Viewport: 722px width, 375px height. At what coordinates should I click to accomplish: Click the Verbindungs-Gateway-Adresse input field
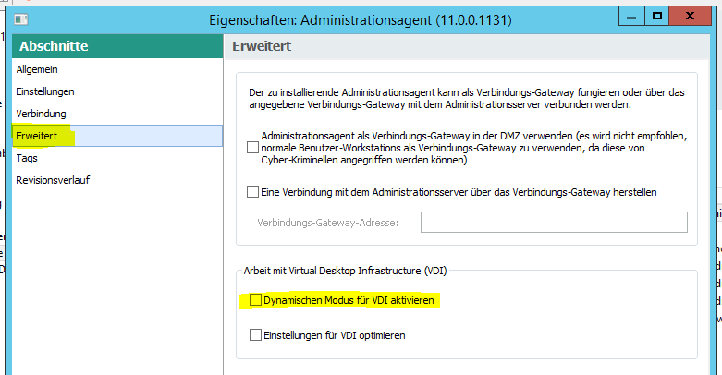click(554, 222)
